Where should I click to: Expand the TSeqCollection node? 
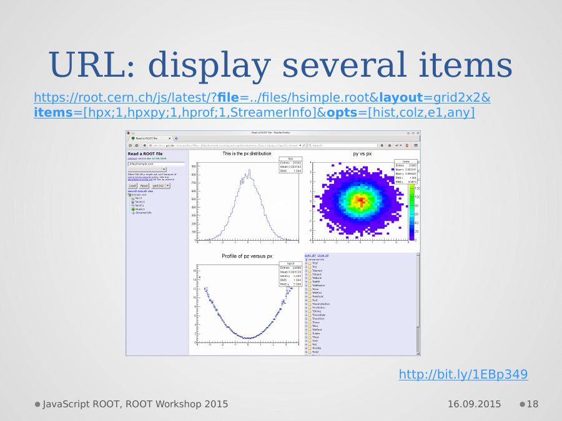pyautogui.click(x=306, y=304)
